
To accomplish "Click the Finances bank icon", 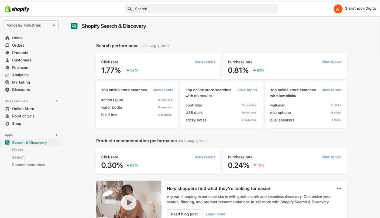I will coord(7,67).
